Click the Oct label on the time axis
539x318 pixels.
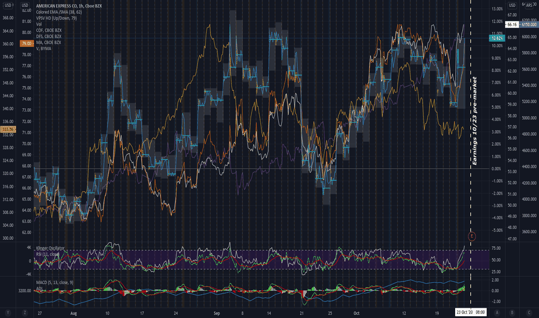(x=356, y=313)
